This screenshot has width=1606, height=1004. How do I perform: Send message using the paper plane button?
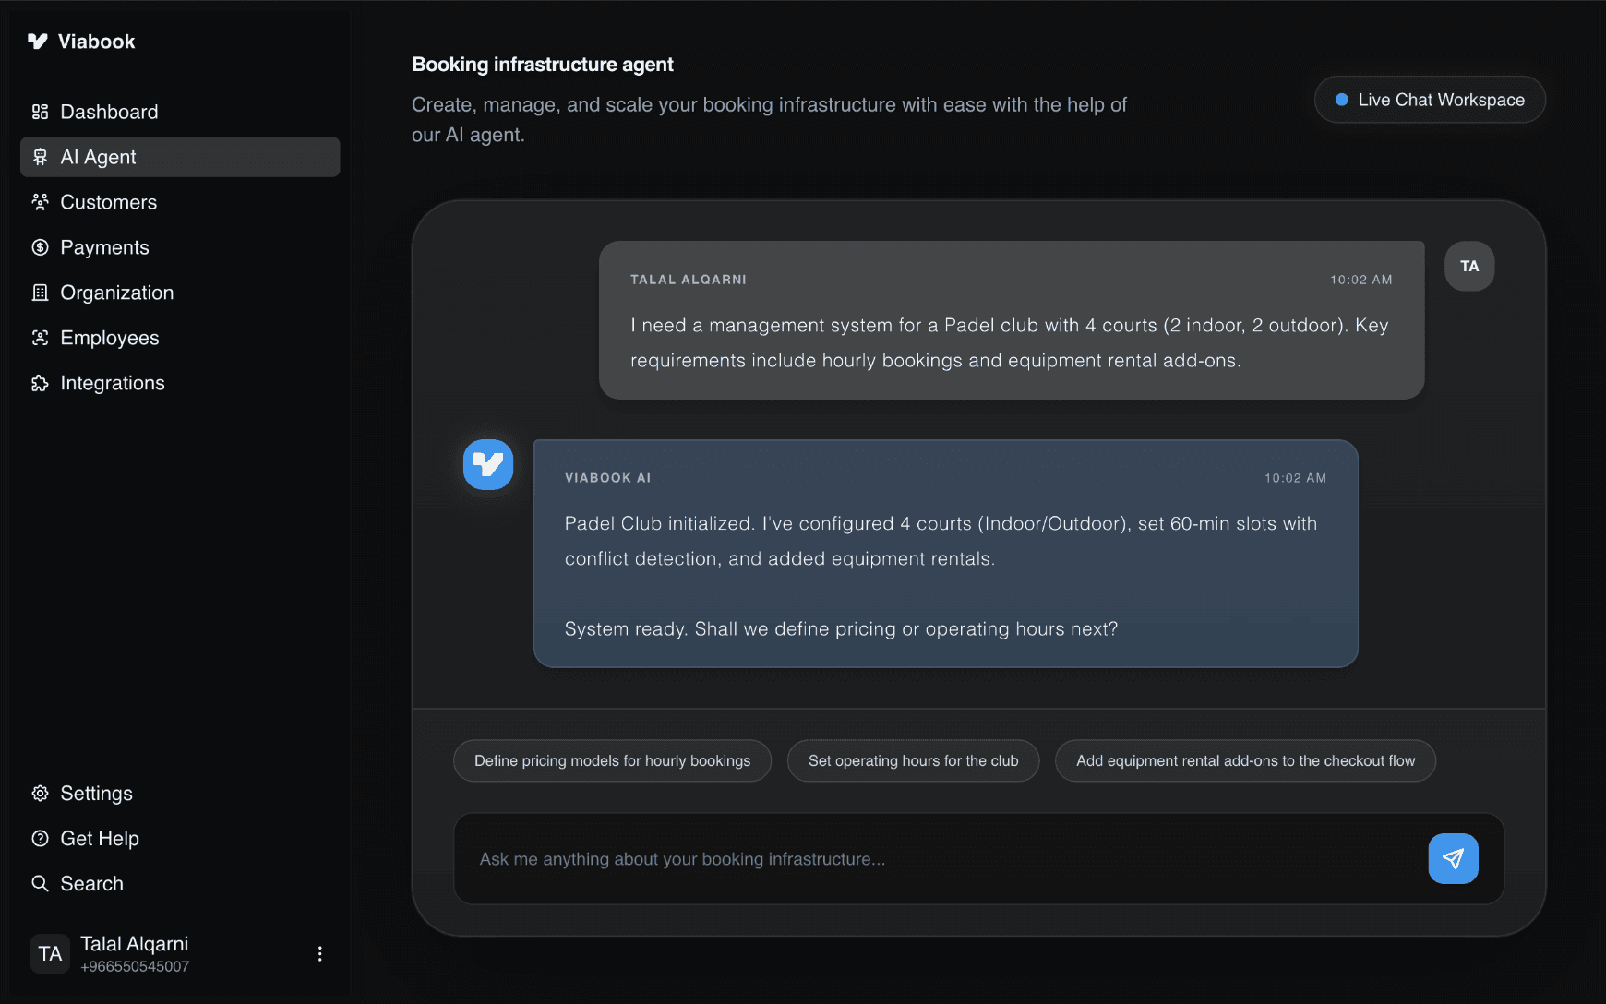pos(1453,858)
